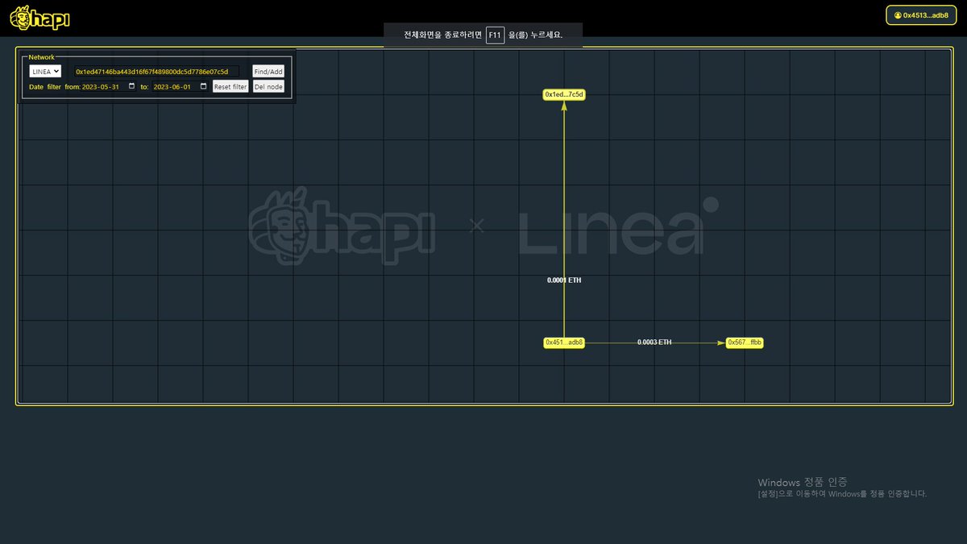Click the hapi logo in header

point(39,17)
